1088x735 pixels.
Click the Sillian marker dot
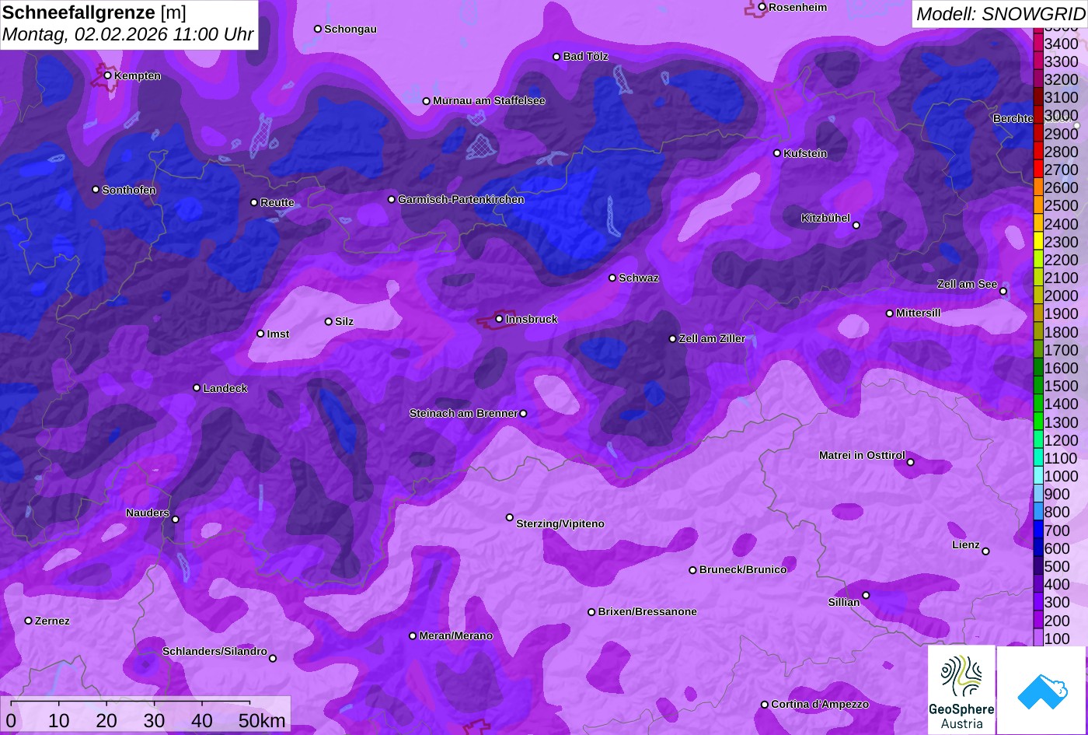[x=866, y=596]
